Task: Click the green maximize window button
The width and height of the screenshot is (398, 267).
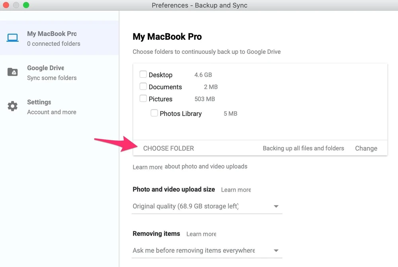Action: pos(26,5)
